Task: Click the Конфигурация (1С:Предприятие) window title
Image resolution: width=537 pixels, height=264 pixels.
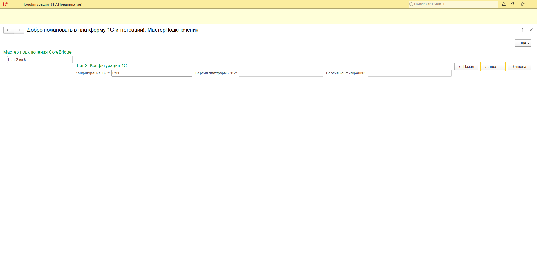Action: coord(53,4)
